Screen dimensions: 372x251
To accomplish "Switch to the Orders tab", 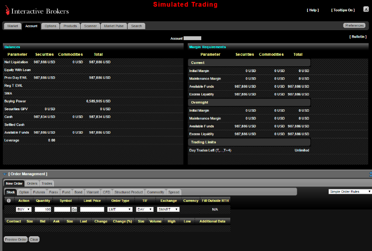I will click(32, 184).
